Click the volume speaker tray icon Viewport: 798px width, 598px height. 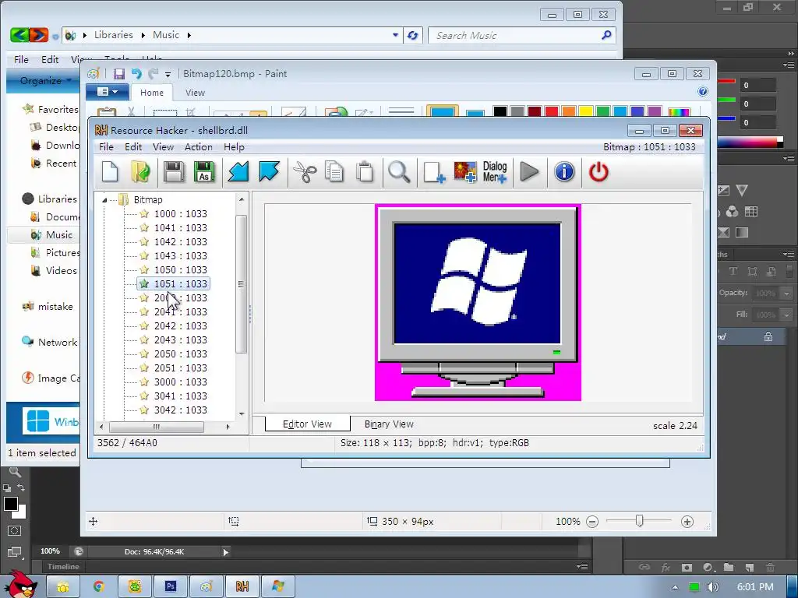pyautogui.click(x=712, y=587)
